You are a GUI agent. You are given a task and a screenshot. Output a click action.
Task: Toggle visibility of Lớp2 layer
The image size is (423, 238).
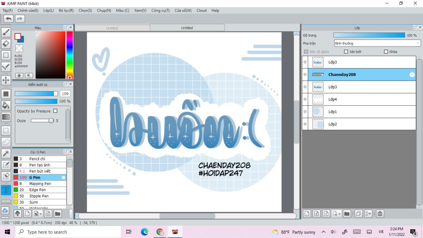tap(305, 124)
